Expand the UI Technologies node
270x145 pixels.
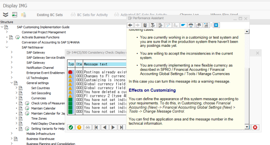[x=12, y=78]
